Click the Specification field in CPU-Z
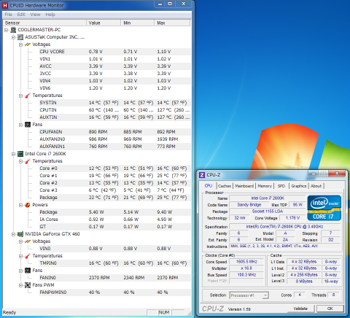The height and width of the screenshot is (318, 350). [284, 227]
